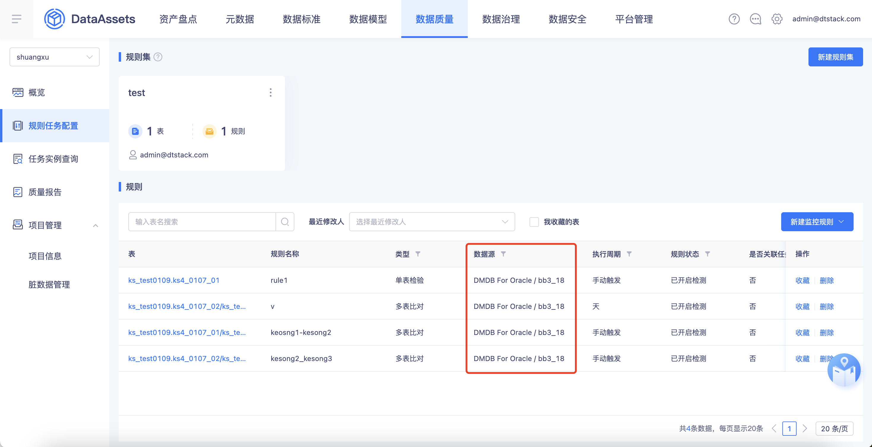Click 收藏 in the rule1 row
This screenshot has width=872, height=447.
tap(802, 280)
